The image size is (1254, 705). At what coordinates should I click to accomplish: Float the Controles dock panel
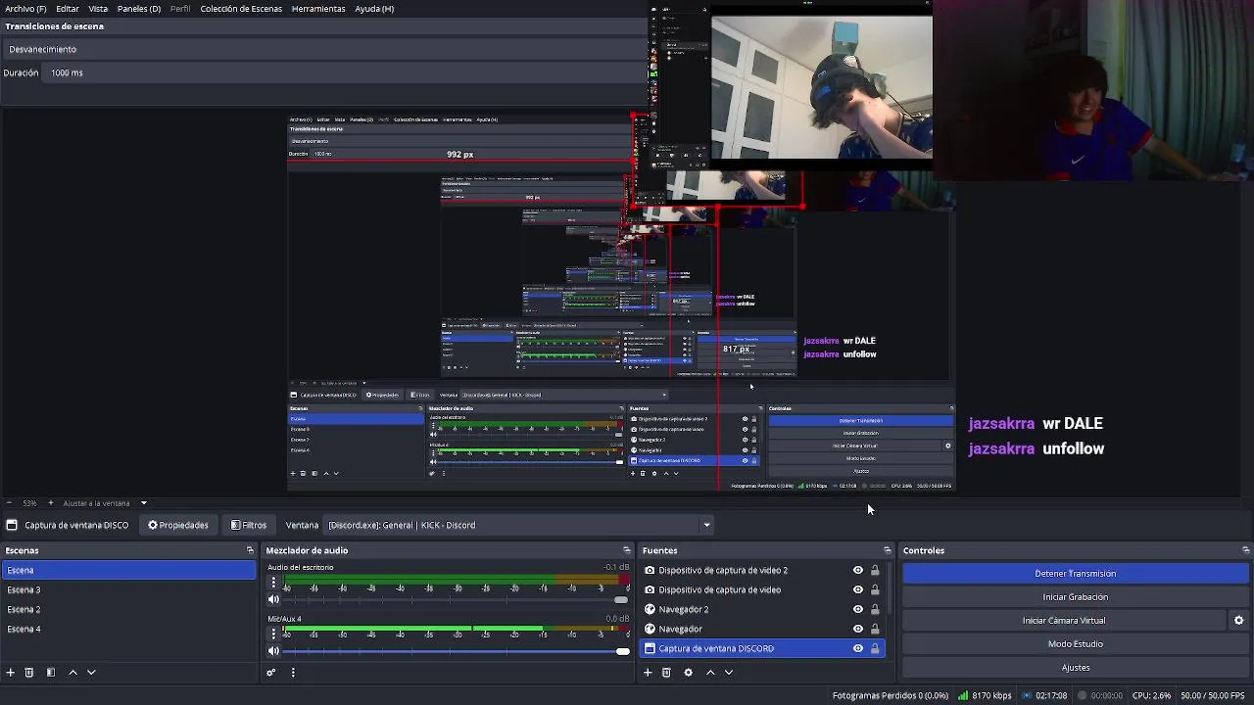point(1246,550)
